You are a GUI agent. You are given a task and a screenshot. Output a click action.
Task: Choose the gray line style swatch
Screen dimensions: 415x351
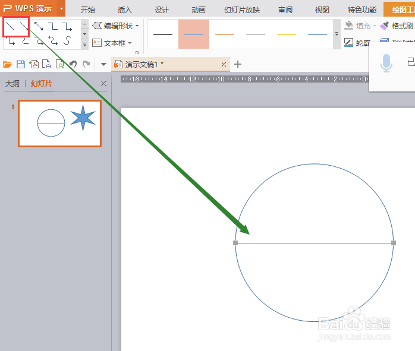256,34
